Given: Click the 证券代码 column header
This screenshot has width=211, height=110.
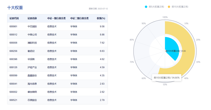Looking at the screenshot, I should click(x=14, y=18).
